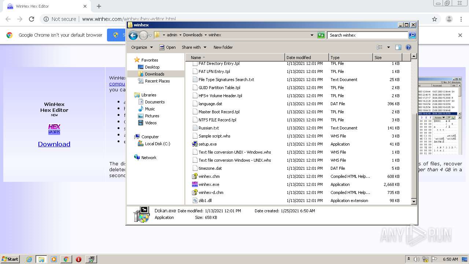Click the Download link on WinHex page
Image resolution: width=469 pixels, height=264 pixels.
point(54,144)
